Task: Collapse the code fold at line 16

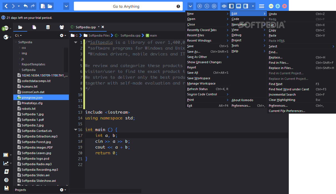Action: pos(76,130)
